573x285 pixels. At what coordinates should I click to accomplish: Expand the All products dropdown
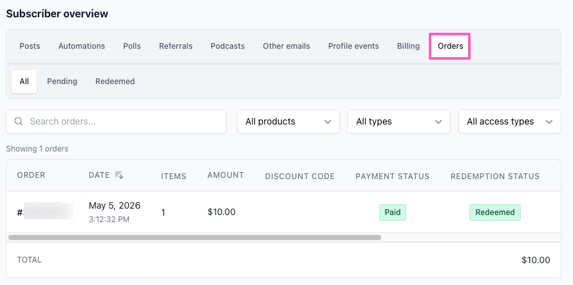click(x=288, y=121)
